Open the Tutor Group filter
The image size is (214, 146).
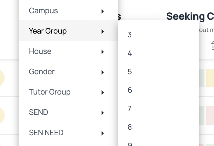(x=68, y=92)
